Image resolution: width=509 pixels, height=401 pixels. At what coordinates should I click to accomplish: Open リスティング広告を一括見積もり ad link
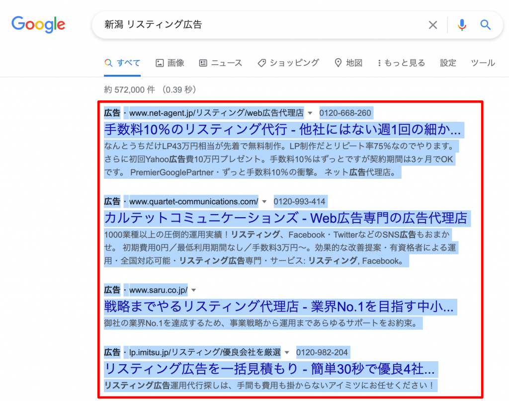point(269,369)
